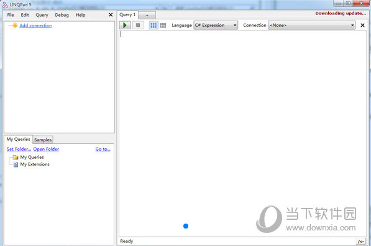Viewport: 371px width, 246px height.
Task: Close the left side panel with X
Action: pyautogui.click(x=111, y=15)
